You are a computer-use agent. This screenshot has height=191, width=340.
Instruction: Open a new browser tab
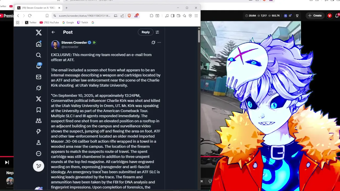click(x=66, y=8)
